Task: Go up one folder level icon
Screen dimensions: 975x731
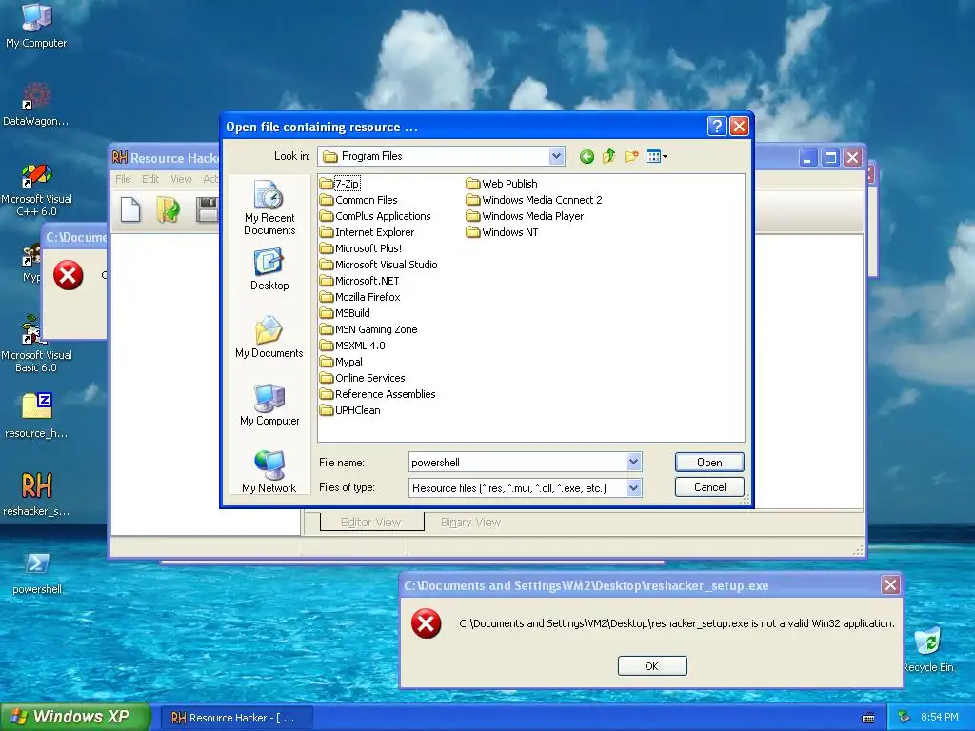Action: 608,157
